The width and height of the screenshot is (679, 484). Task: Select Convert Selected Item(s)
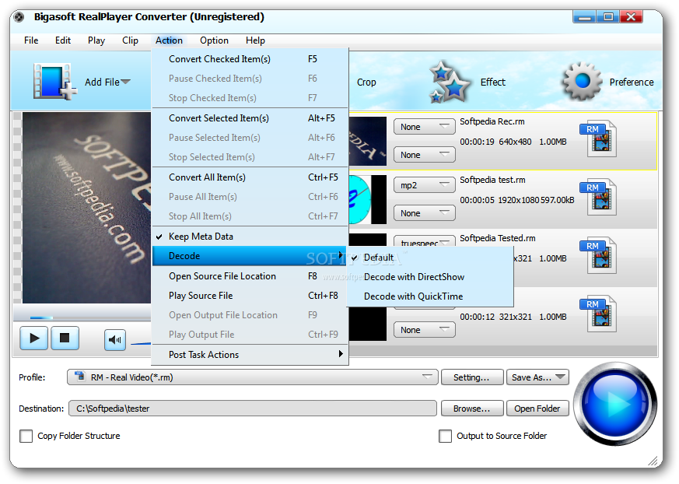point(250,117)
